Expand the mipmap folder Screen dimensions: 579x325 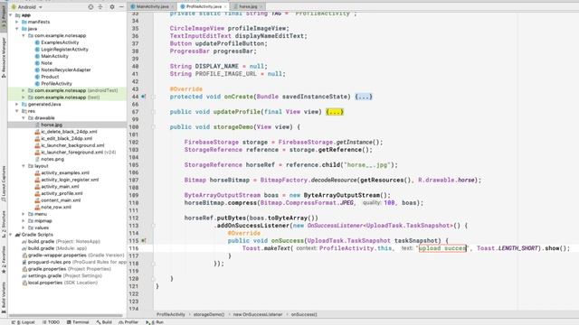tap(24, 221)
